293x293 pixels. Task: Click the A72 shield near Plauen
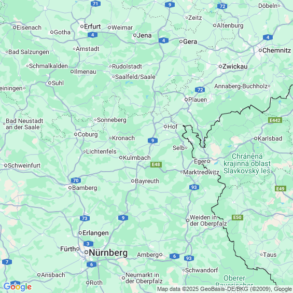tap(200, 90)
